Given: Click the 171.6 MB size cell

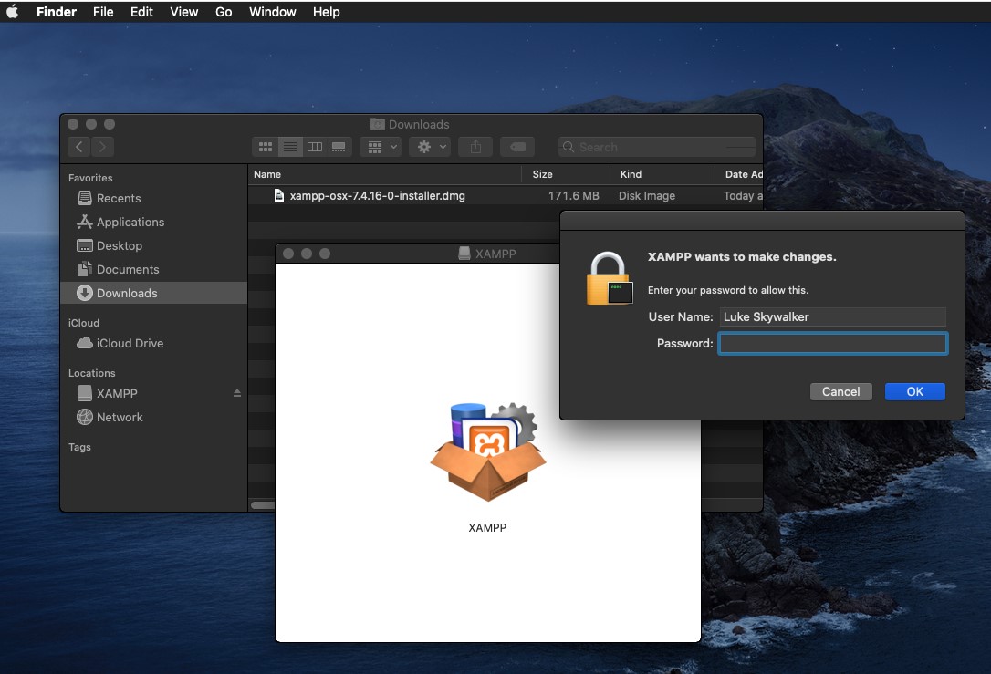Looking at the screenshot, I should [573, 196].
